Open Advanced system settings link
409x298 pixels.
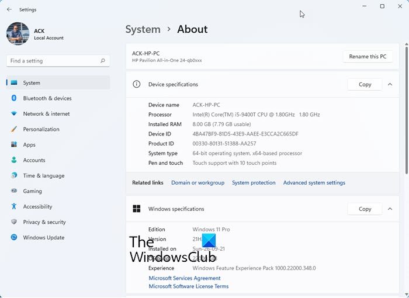point(314,183)
